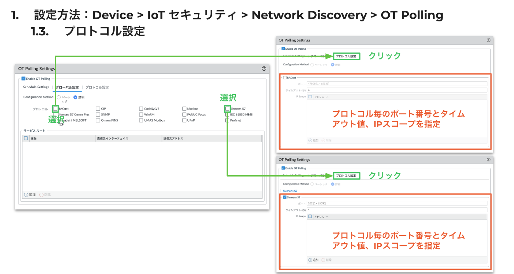The image size is (514, 274).
Task: Check Siemens S7 in the プロトコル checkbox list
Action: click(227, 109)
